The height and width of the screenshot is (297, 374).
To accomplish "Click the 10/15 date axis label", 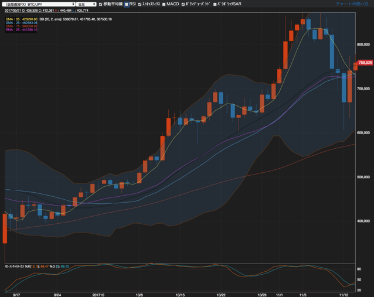I will tap(180, 295).
